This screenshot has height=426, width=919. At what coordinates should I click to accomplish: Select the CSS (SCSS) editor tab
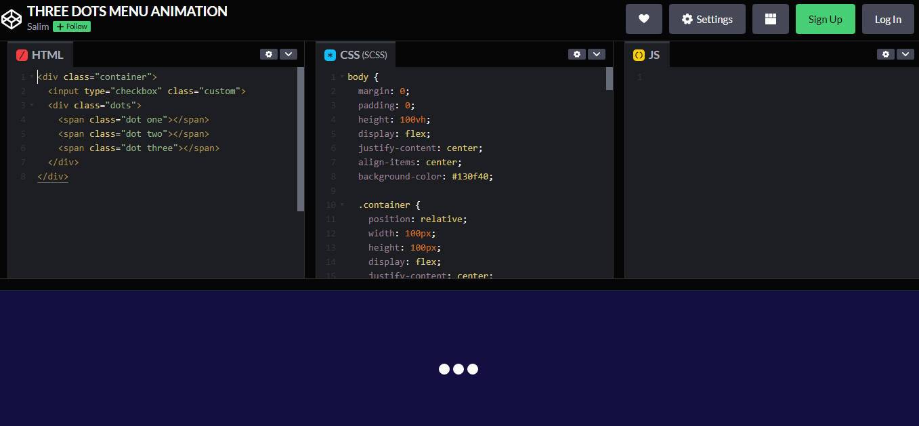(356, 56)
